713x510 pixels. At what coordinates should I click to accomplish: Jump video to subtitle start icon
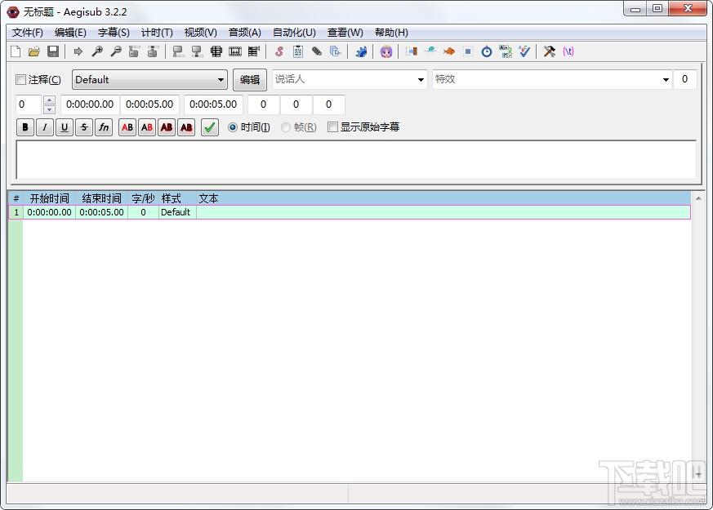point(134,51)
